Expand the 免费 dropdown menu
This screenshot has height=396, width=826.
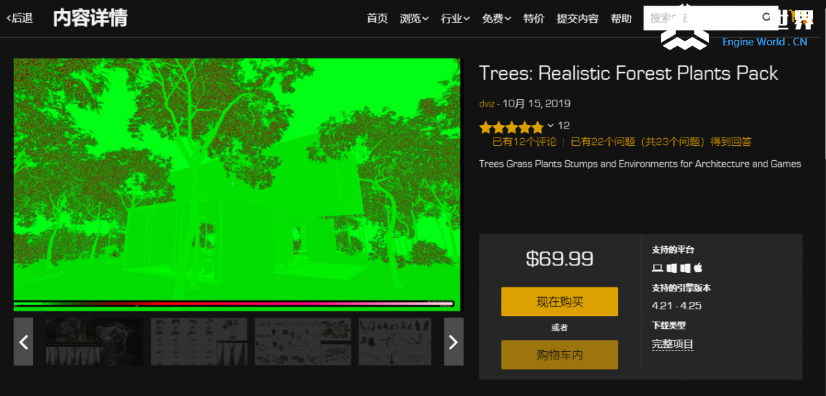tap(496, 19)
